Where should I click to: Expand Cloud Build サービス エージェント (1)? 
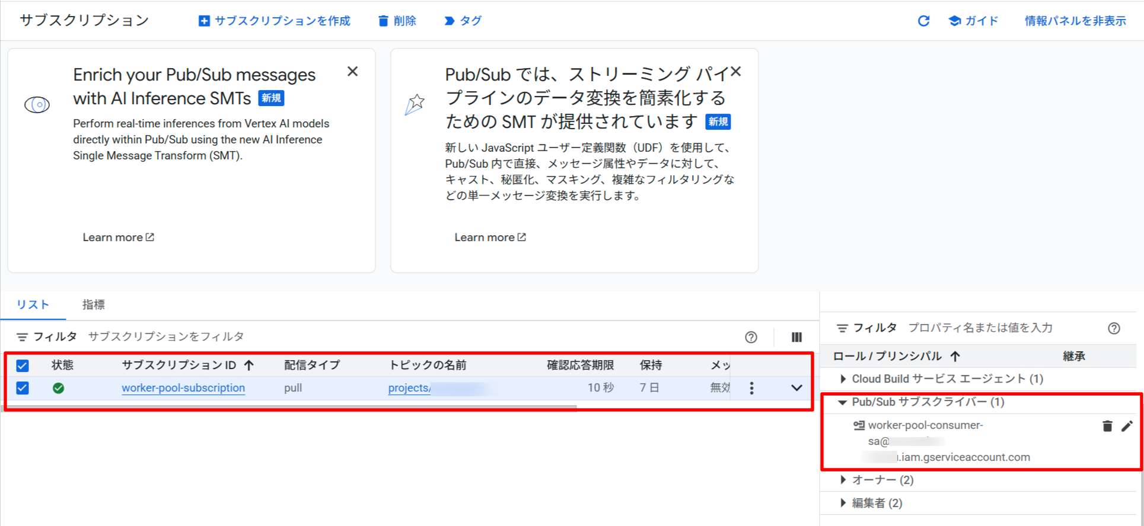pos(843,379)
